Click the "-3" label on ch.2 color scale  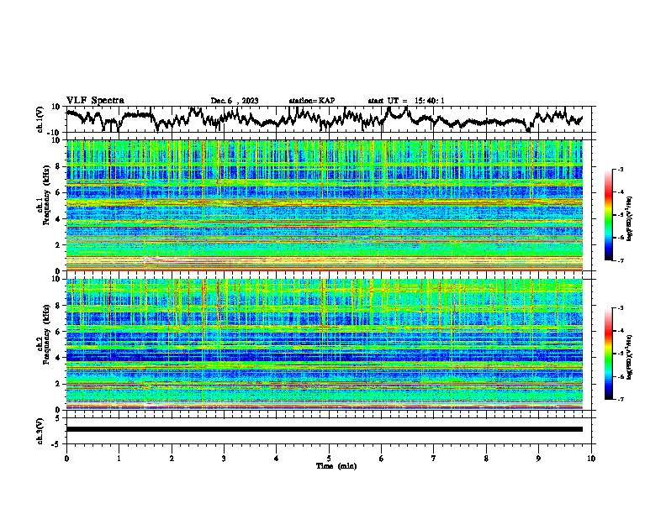click(x=620, y=308)
